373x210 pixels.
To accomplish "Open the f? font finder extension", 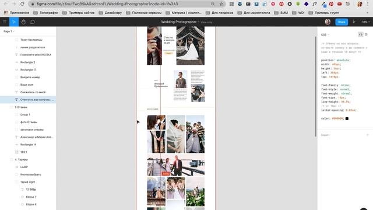I will (315, 4).
